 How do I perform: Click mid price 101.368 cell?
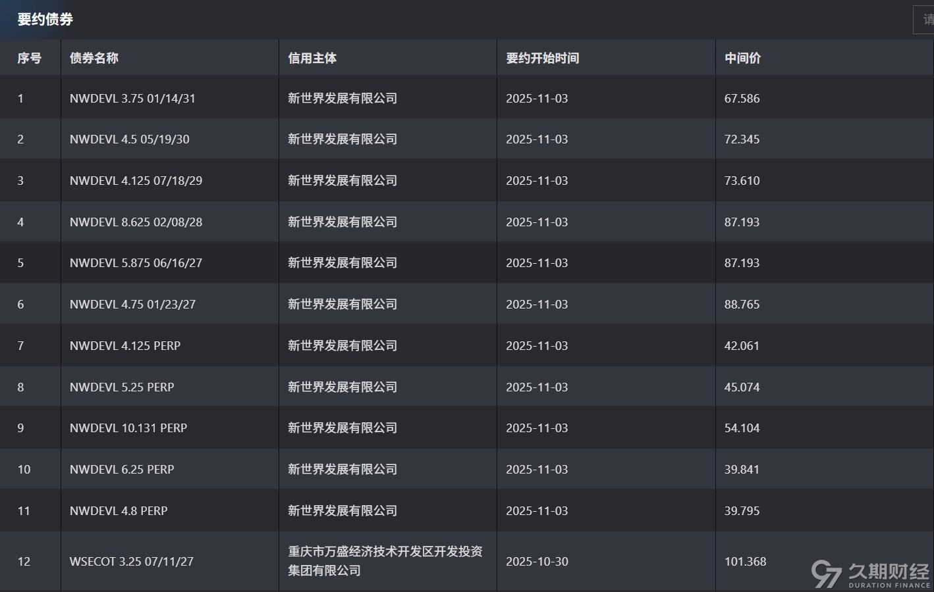click(745, 562)
